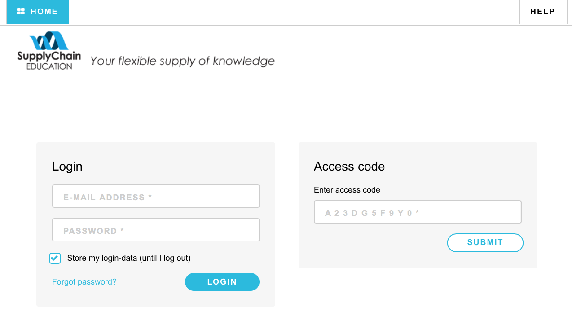
Task: Tick the checkmark in the login-data box
Action: tap(55, 258)
